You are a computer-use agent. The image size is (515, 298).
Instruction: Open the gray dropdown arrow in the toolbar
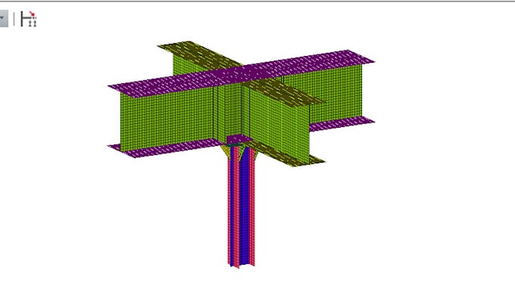point(3,19)
